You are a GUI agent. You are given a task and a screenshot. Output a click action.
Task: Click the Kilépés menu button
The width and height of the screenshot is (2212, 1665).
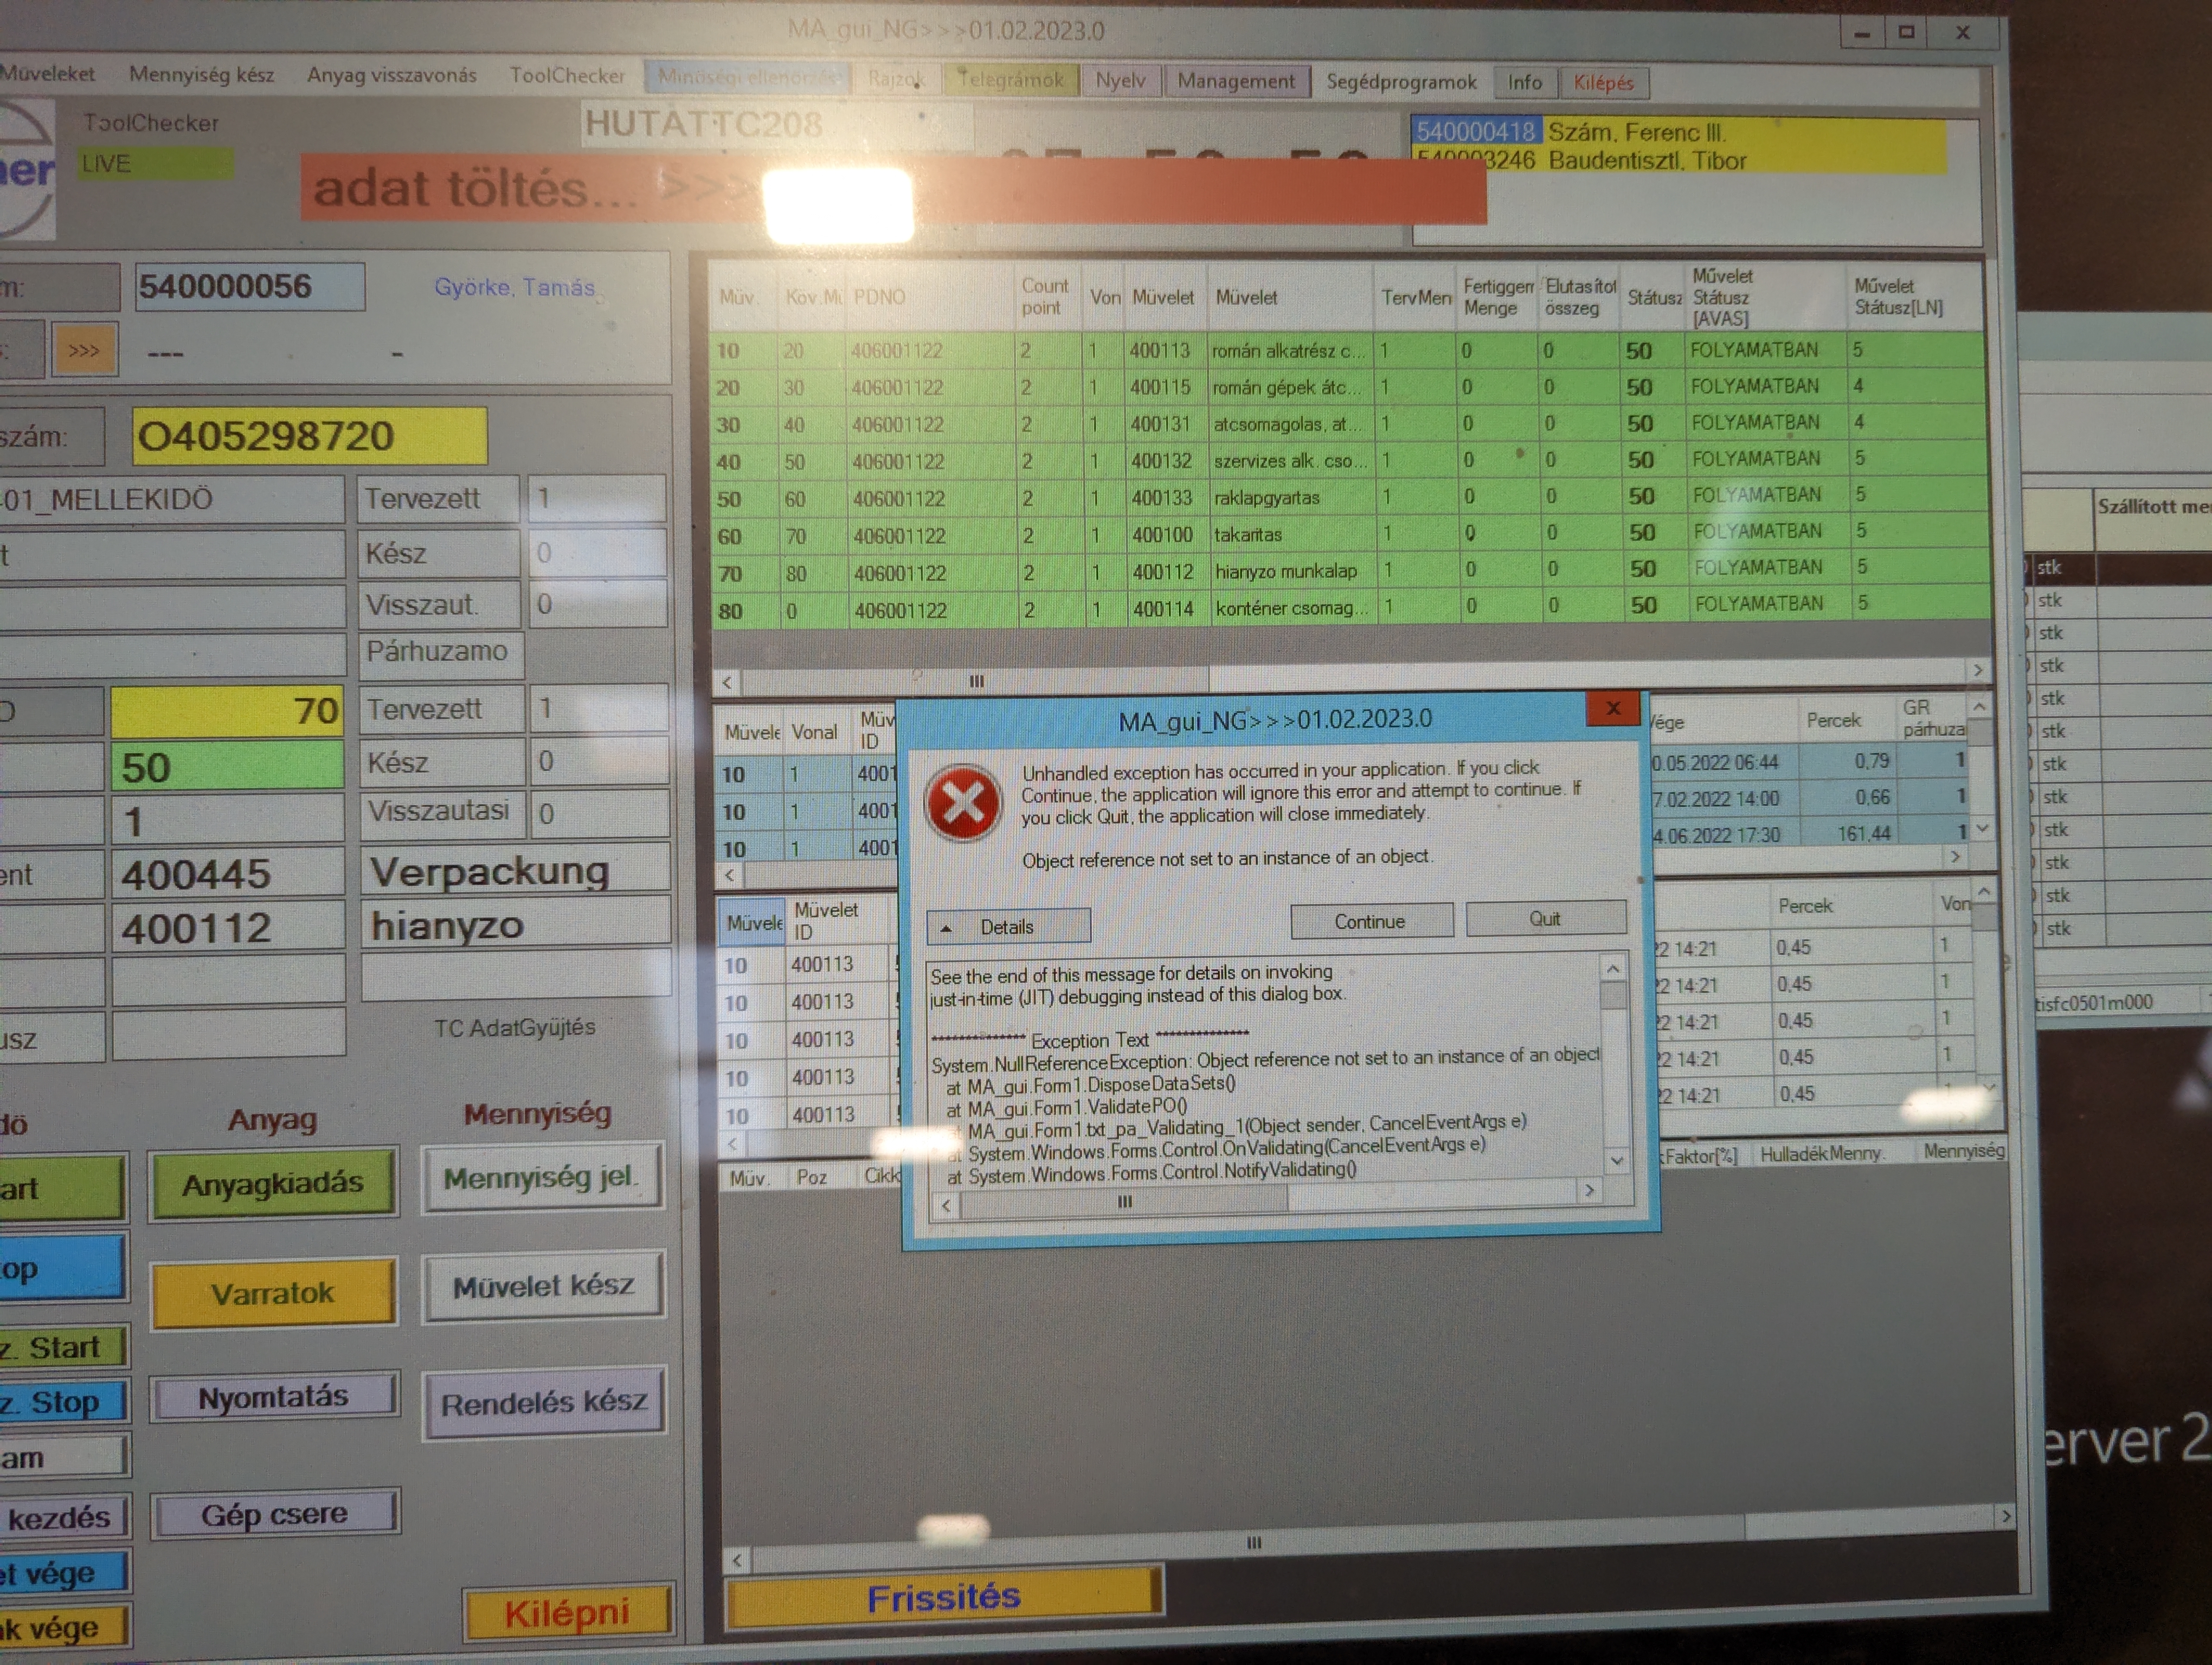1603,83
